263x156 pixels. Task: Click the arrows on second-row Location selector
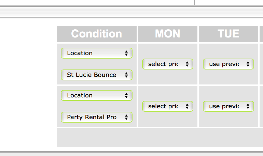tap(126, 95)
